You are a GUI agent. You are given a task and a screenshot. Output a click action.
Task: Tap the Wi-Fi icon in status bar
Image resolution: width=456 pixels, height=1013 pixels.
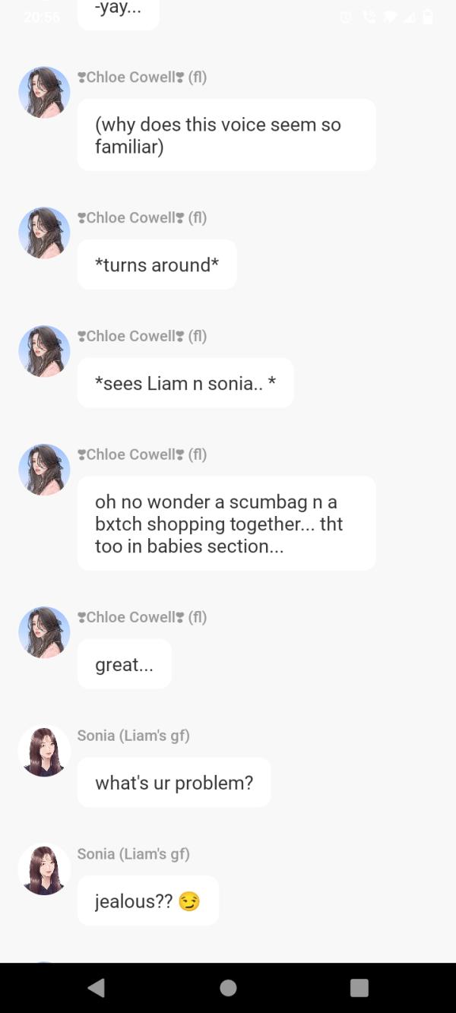[x=392, y=17]
